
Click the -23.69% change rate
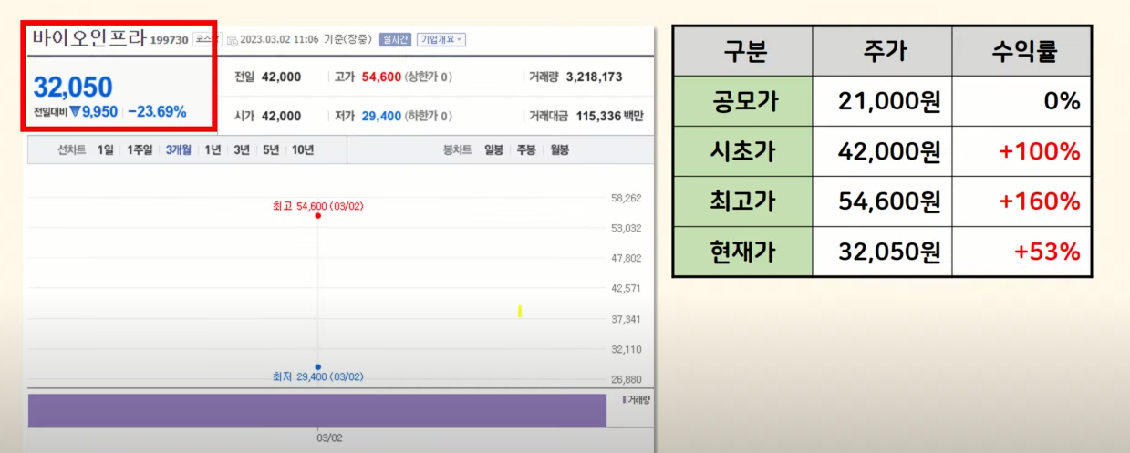[x=157, y=111]
